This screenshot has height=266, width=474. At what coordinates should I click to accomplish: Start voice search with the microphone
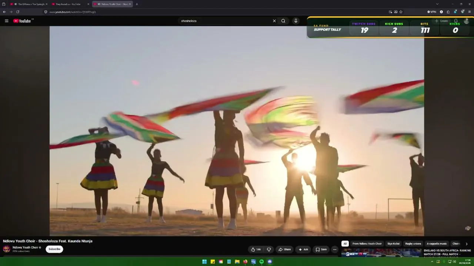point(296,21)
